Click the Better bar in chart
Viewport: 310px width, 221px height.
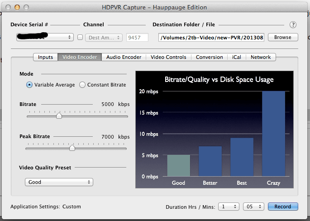click(x=210, y=161)
